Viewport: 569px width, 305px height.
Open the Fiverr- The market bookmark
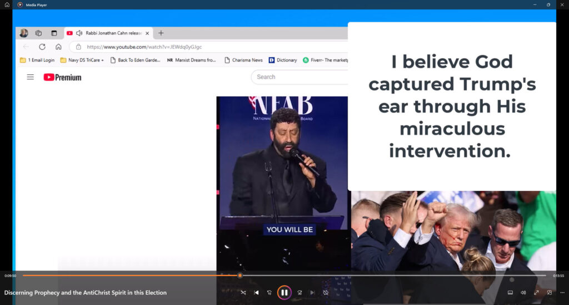click(325, 60)
